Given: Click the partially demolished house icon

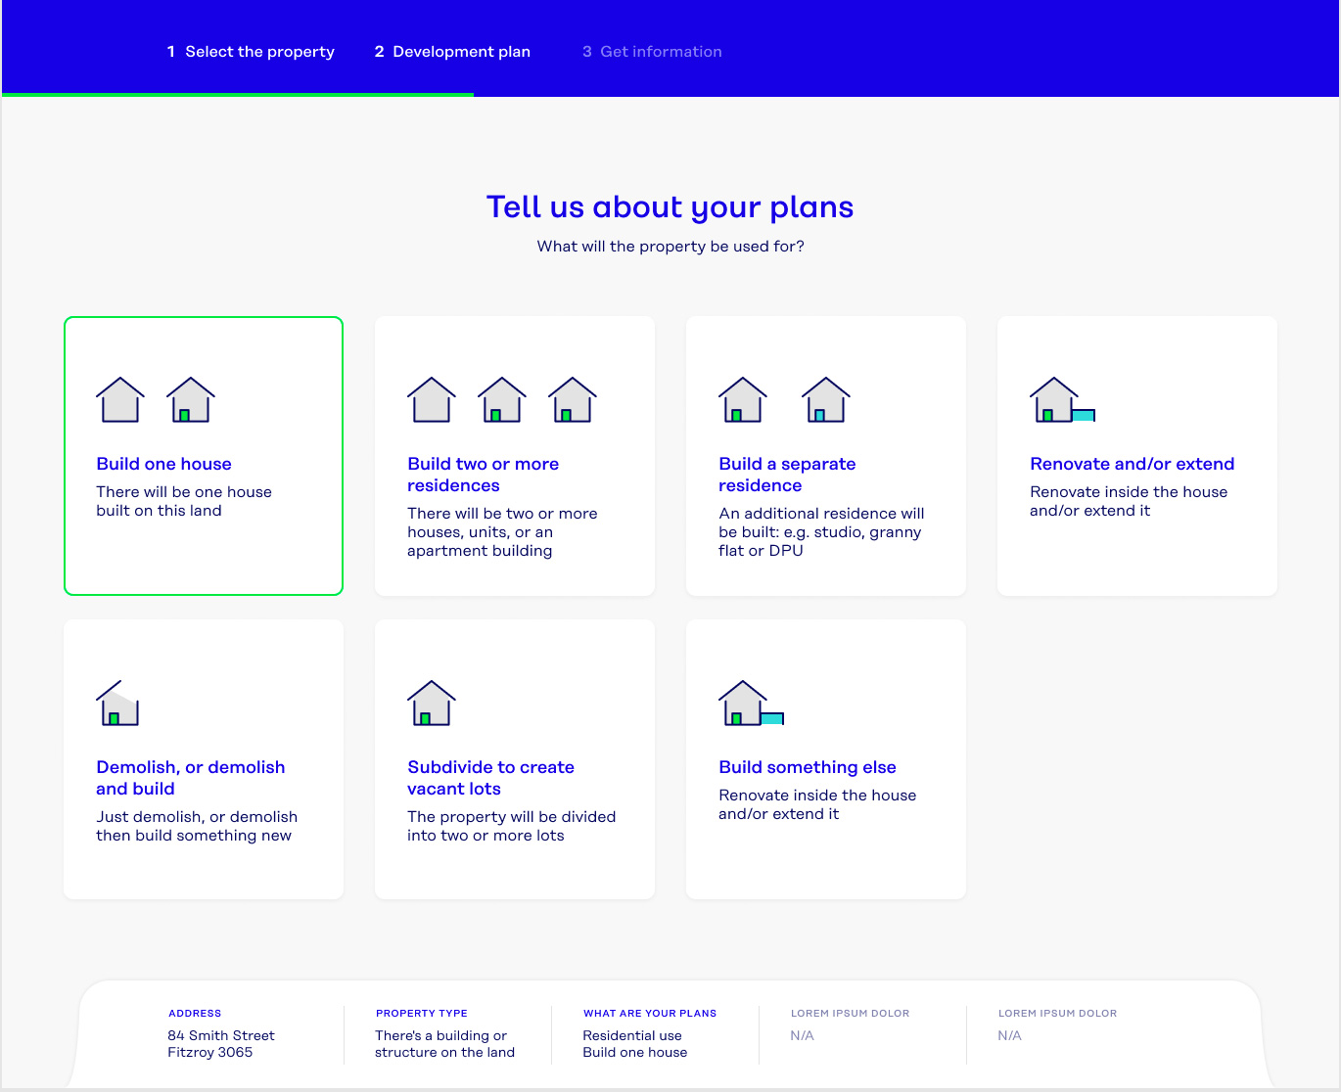Looking at the screenshot, I should [x=117, y=704].
